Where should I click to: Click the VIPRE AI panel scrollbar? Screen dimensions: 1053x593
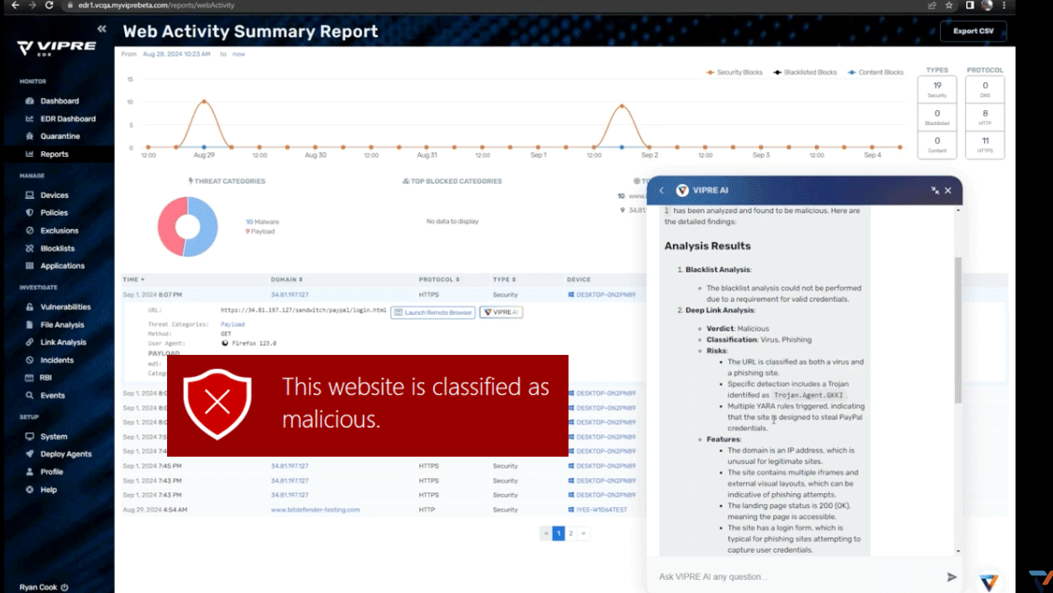coord(959,329)
